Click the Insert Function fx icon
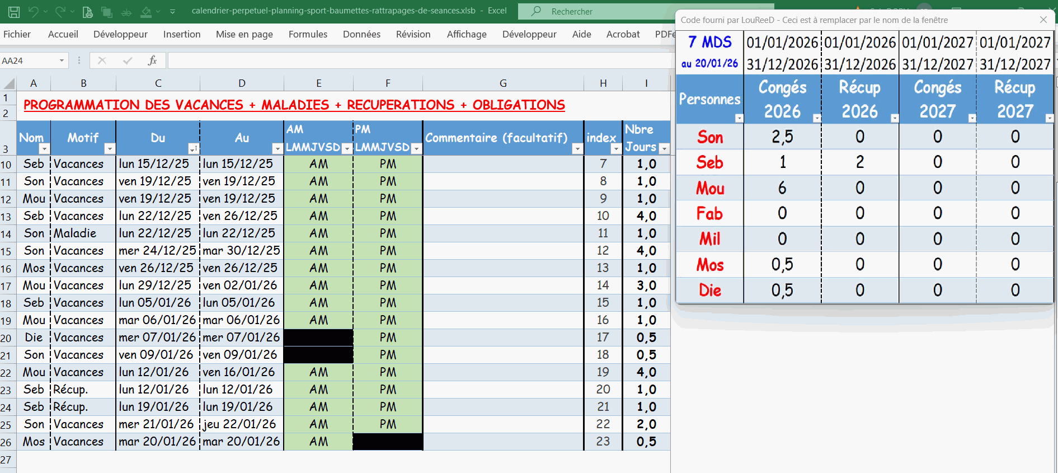Viewport: 1058px width, 473px height. 152,60
